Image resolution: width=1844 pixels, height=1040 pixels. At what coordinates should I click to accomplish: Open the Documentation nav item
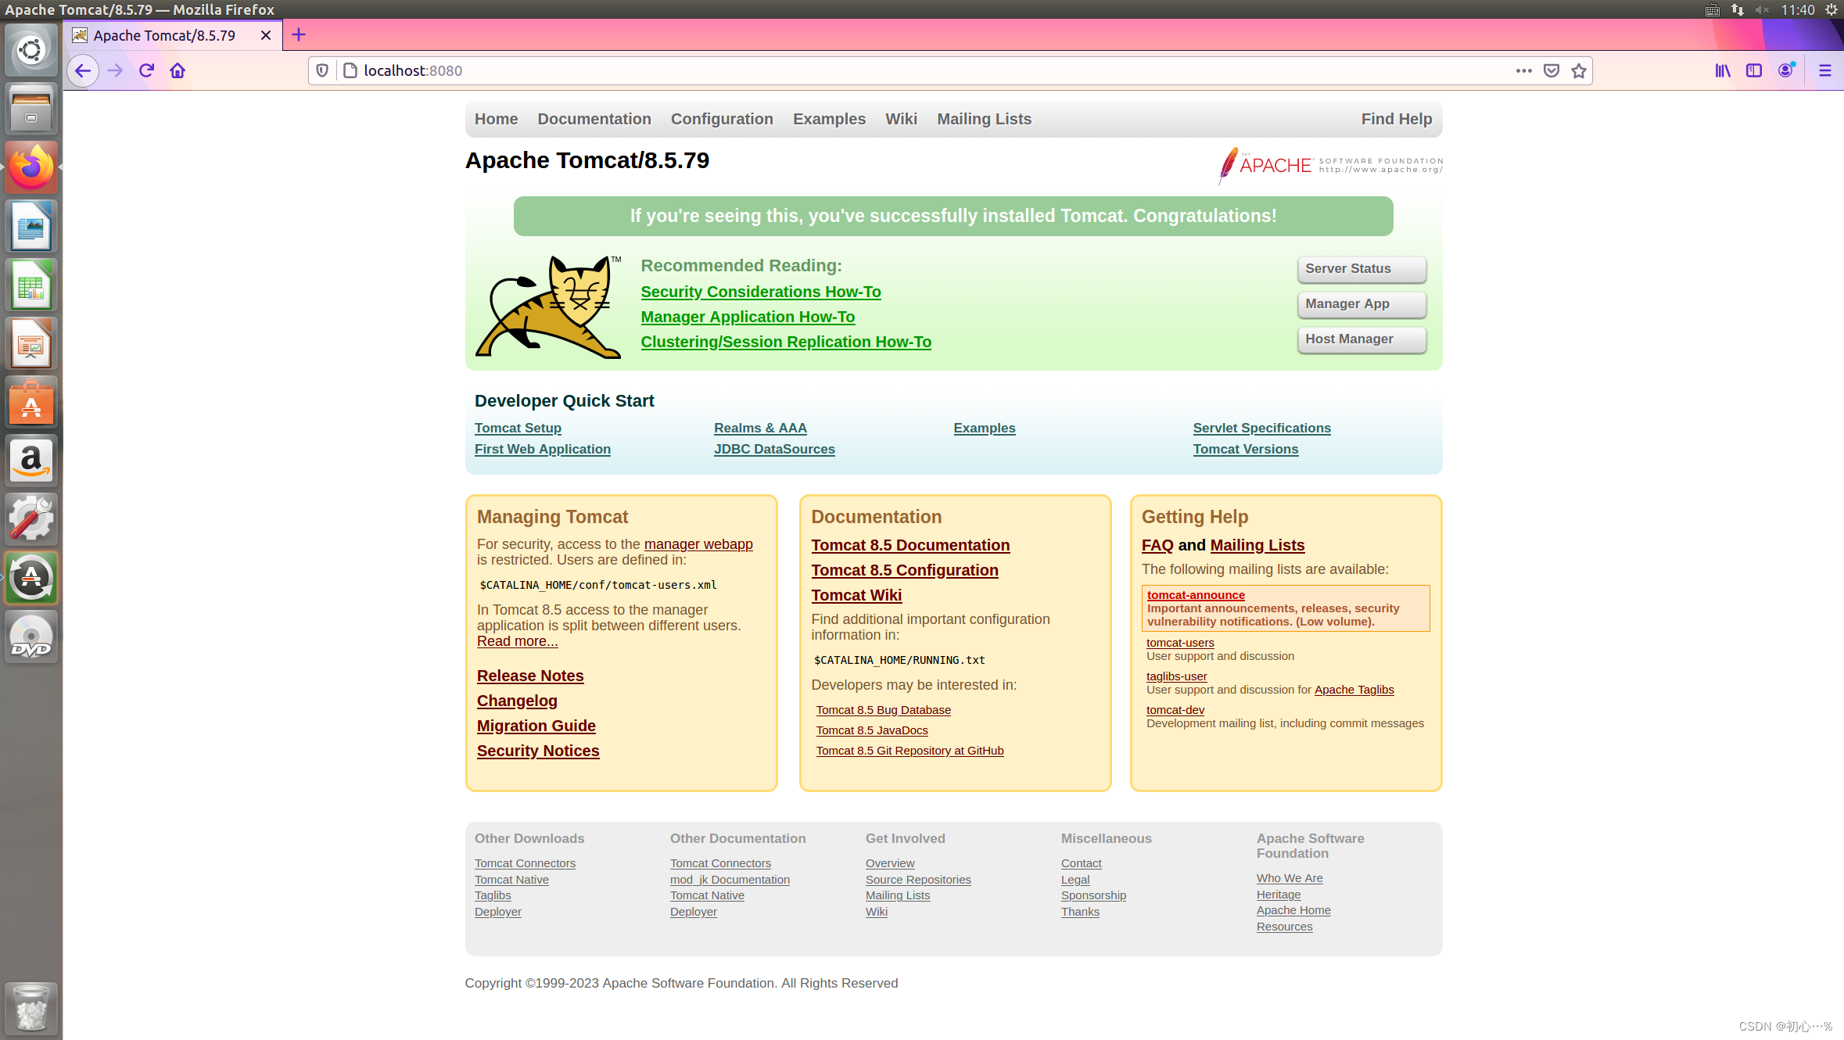pos(594,119)
